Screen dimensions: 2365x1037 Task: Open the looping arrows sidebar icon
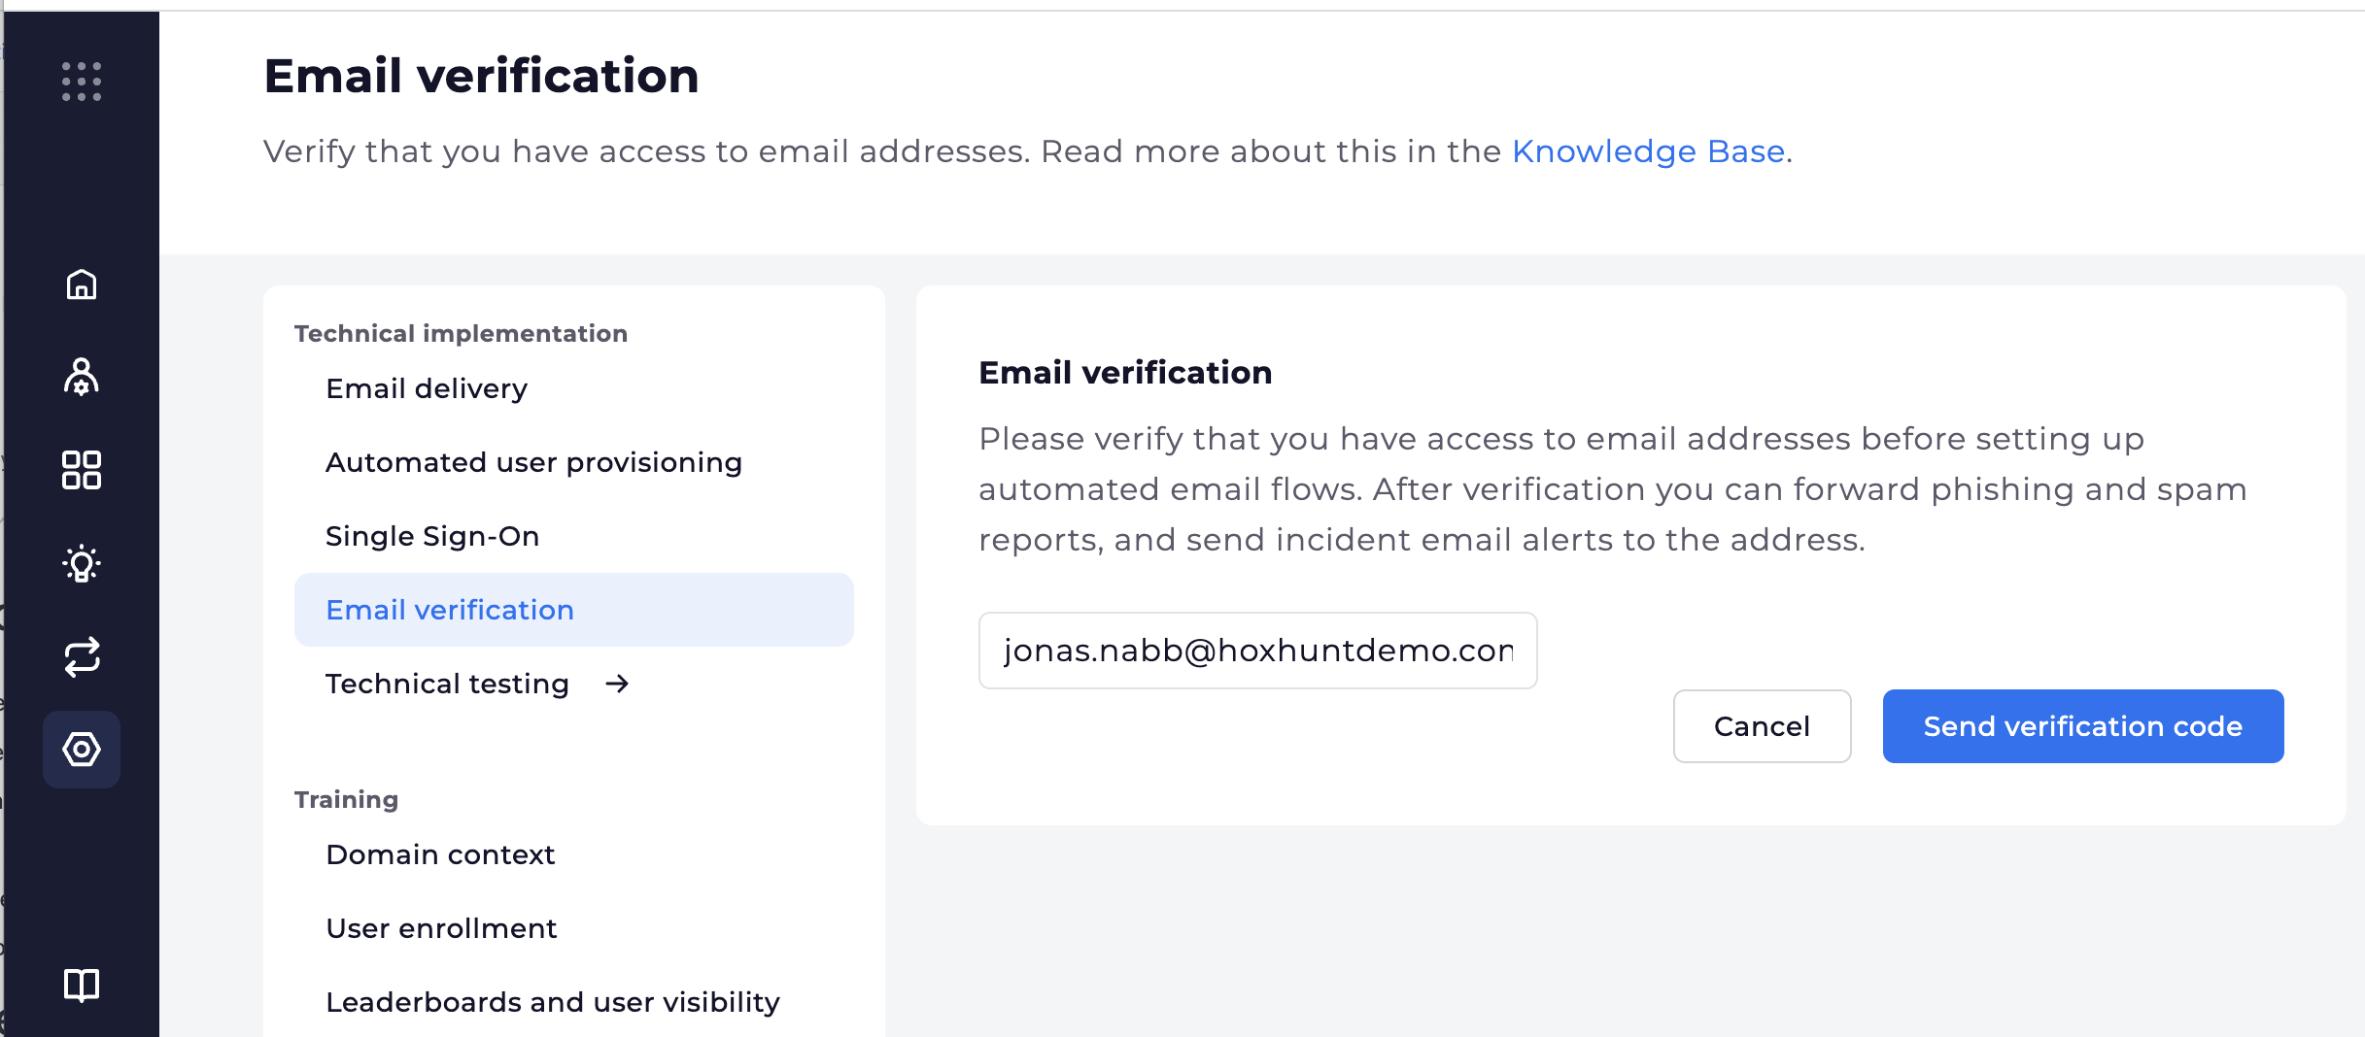(82, 656)
